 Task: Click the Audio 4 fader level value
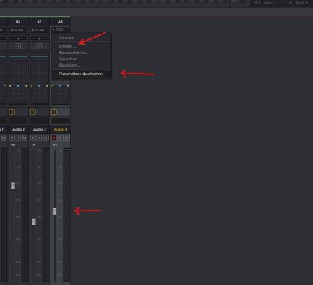[x=55, y=145]
